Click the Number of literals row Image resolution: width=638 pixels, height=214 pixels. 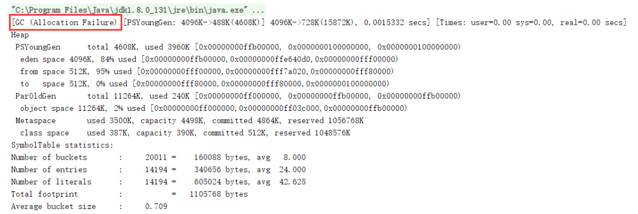(158, 182)
